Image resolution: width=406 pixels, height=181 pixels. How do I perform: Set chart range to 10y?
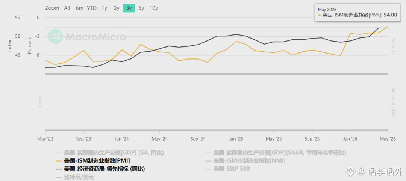tap(153, 8)
